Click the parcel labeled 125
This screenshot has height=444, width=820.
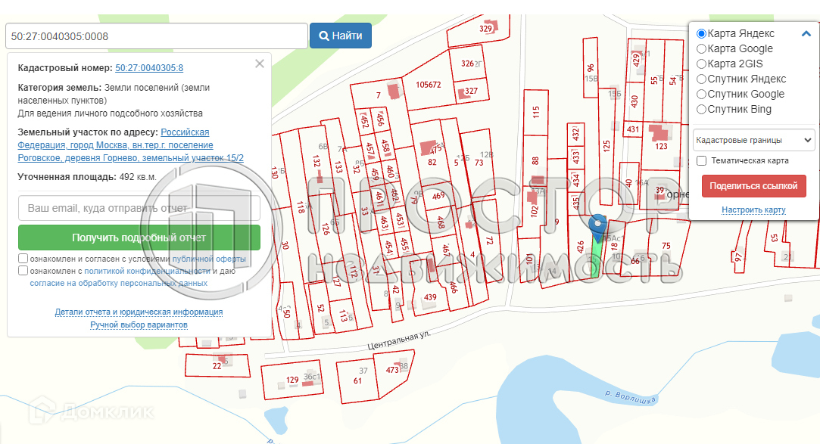click(606, 146)
